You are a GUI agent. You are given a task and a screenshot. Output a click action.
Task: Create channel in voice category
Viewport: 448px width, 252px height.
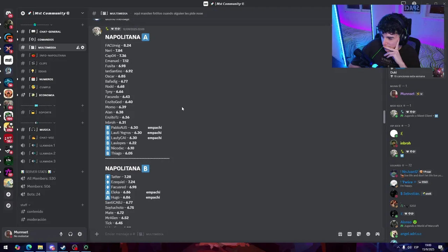83,123
